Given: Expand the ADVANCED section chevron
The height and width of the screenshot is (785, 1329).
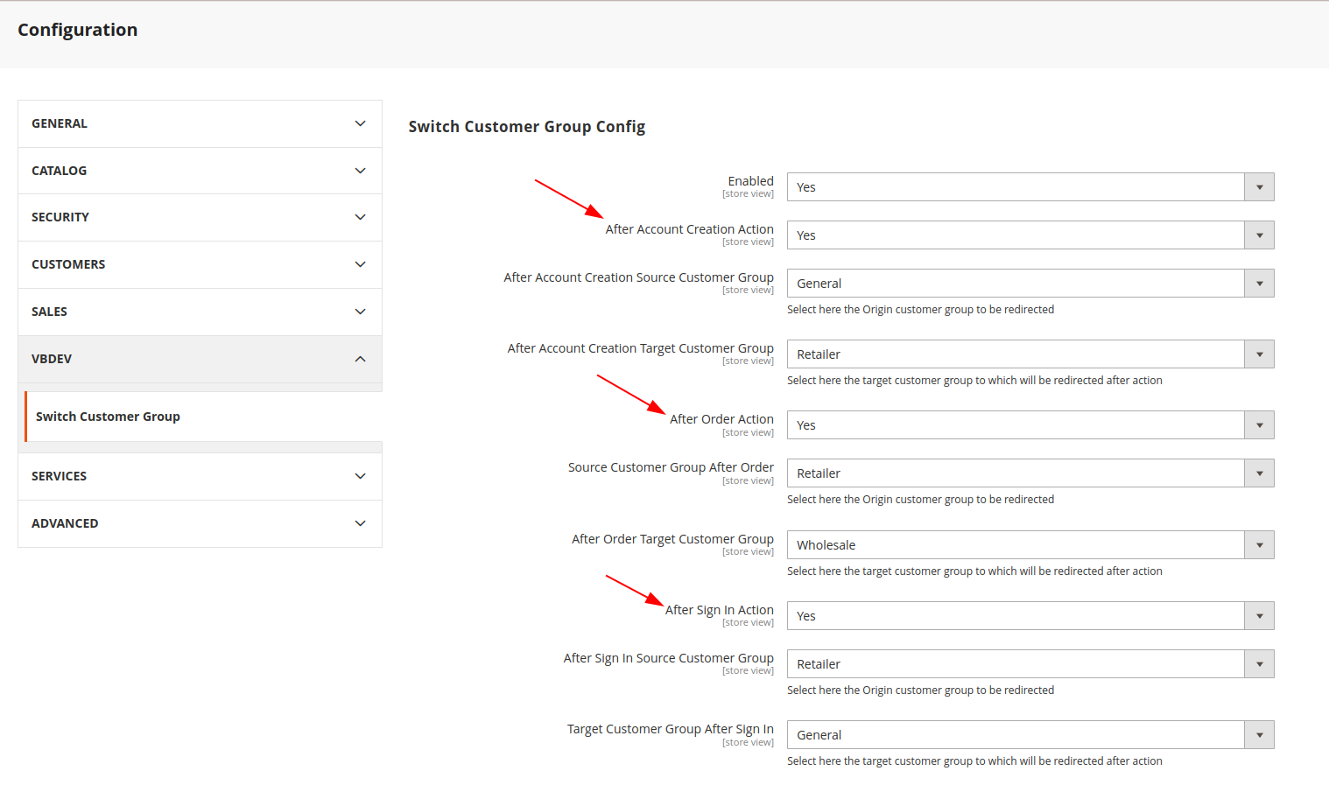Looking at the screenshot, I should (360, 523).
